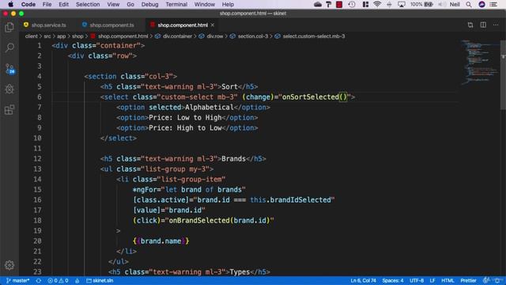Click Ln 6, Col 74 cursor position
Image resolution: width=506 pixels, height=285 pixels.
click(x=363, y=280)
